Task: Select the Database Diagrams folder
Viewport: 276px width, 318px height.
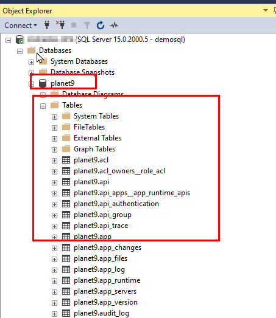Action: 93,94
